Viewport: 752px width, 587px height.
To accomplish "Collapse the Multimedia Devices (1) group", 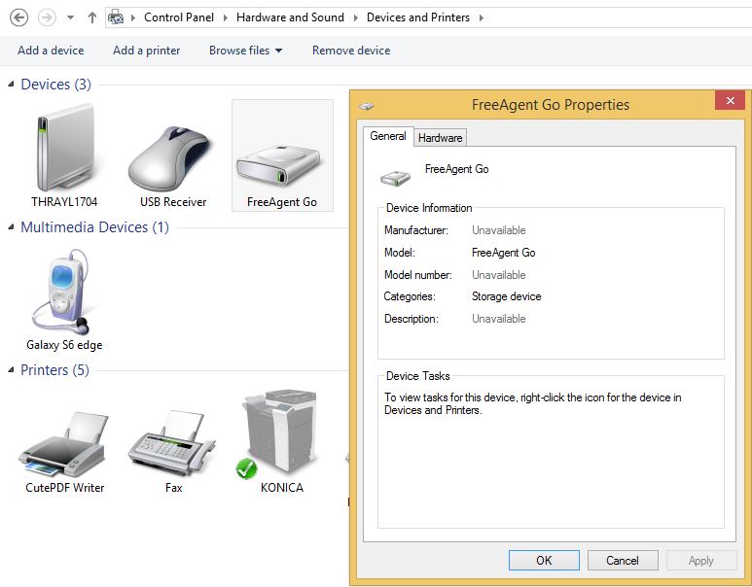I will click(11, 227).
